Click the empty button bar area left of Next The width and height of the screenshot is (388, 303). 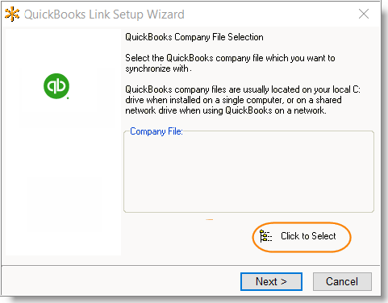[121, 281]
